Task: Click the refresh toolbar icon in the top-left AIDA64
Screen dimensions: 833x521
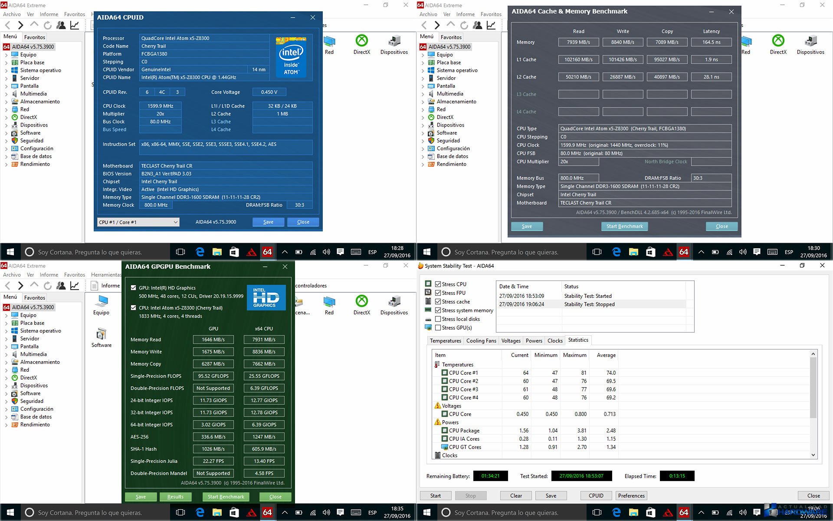Action: coord(48,25)
